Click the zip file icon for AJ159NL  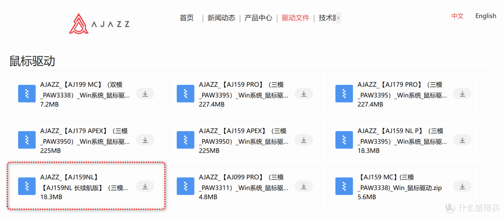coord(27,186)
